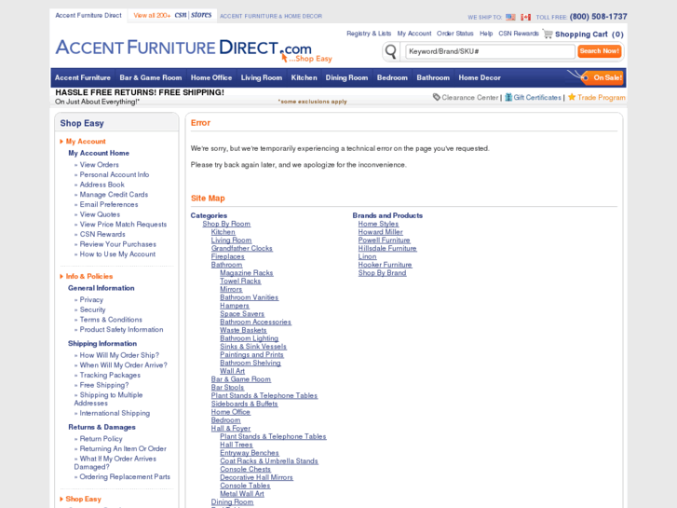This screenshot has width=677, height=508.
Task: Open the Clearance Center link
Action: (469, 98)
